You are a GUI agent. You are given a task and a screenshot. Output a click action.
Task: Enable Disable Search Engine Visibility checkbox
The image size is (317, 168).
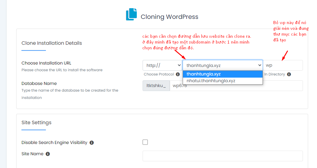coord(145,142)
